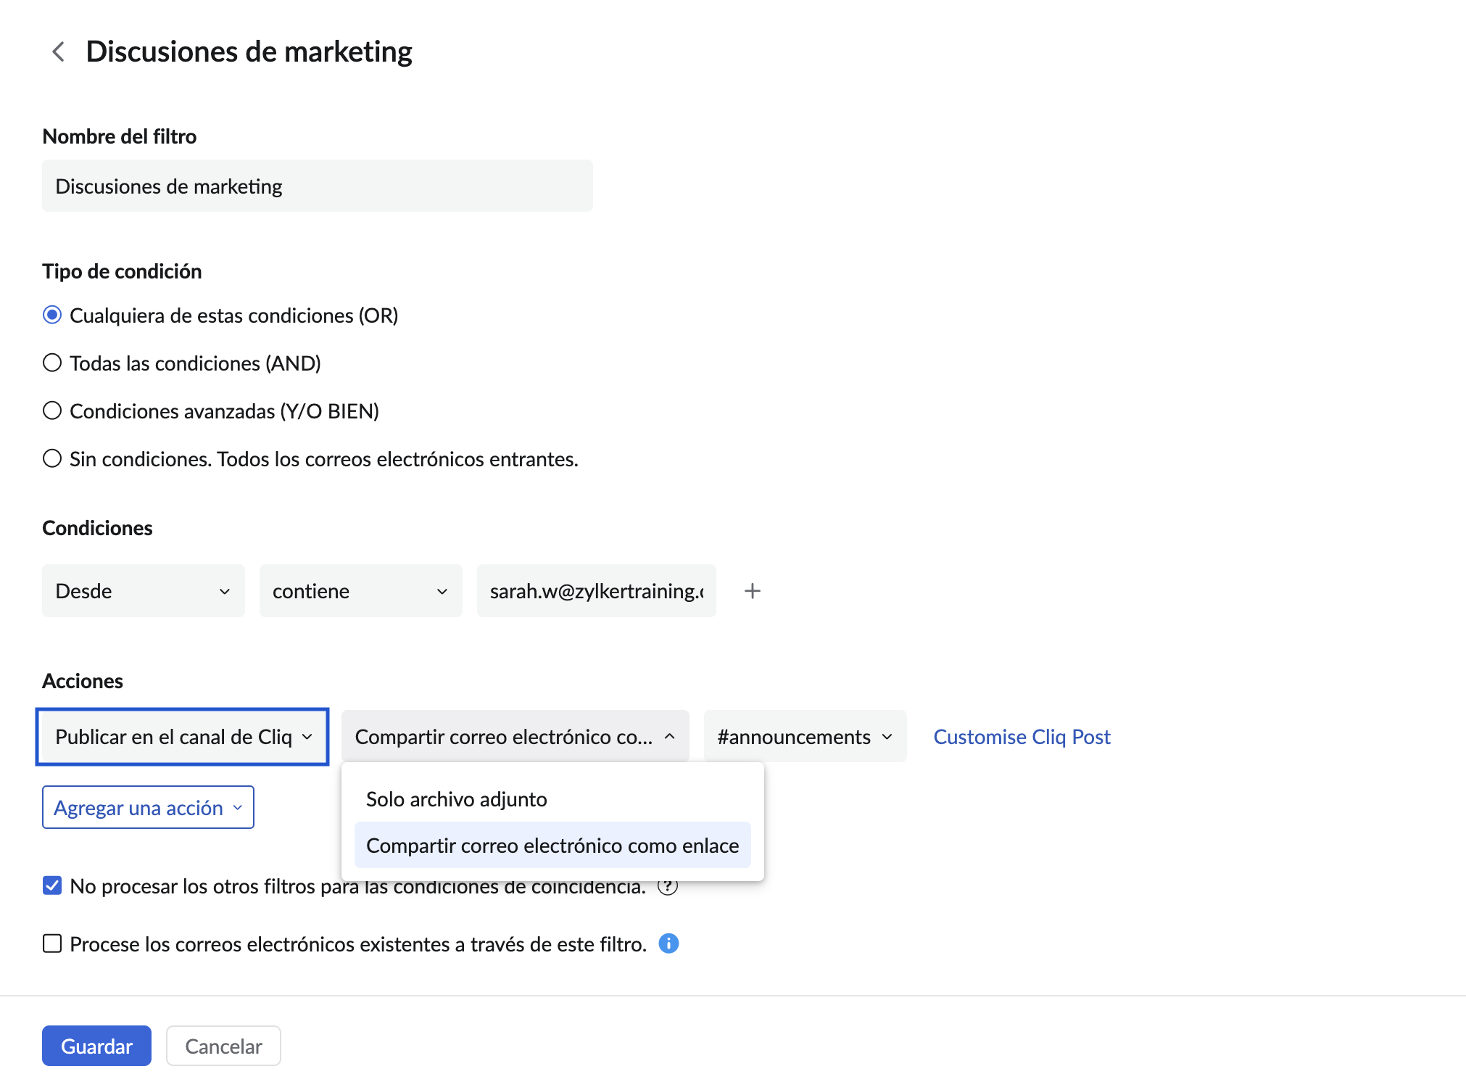The width and height of the screenshot is (1466, 1082).
Task: Click the Nombre del filtro text field
Action: pos(317,186)
